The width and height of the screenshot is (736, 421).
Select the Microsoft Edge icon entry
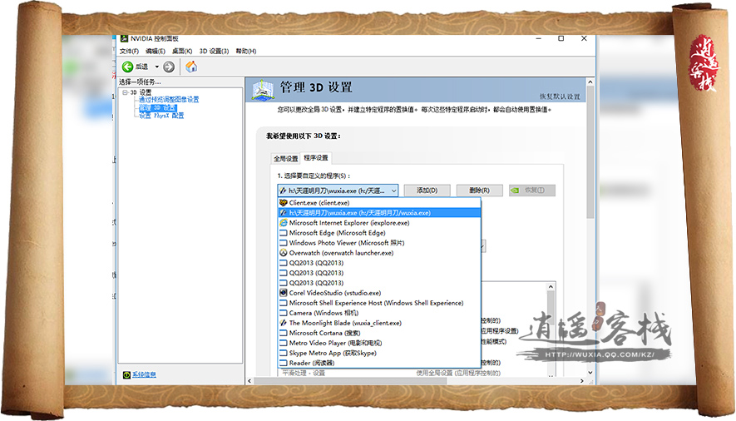283,233
